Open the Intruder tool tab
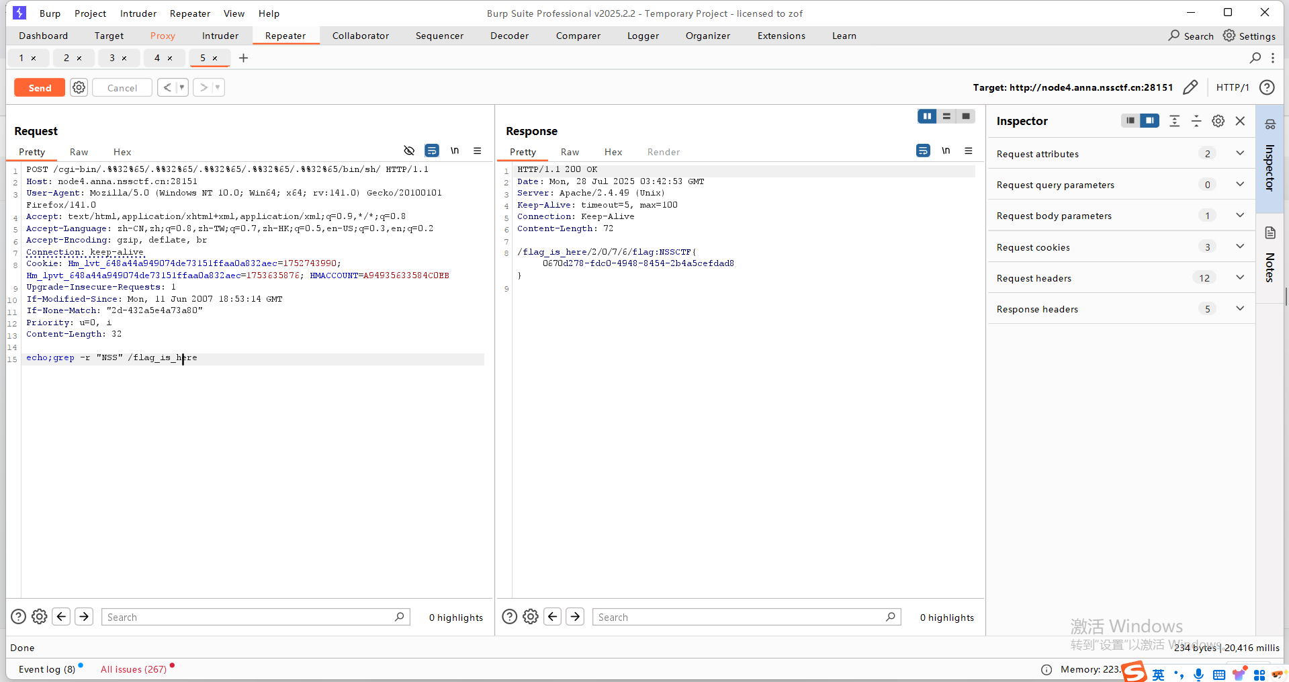This screenshot has height=682, width=1289. click(x=220, y=36)
